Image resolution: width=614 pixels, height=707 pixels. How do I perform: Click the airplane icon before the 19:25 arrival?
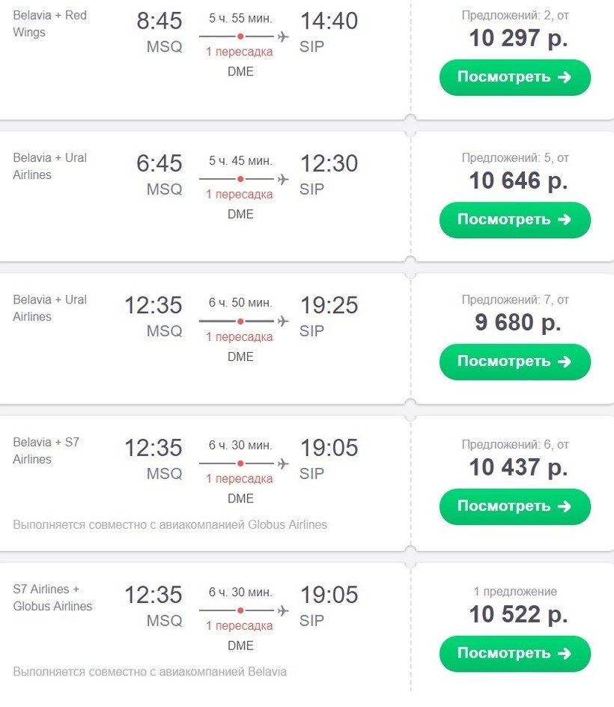tap(283, 321)
